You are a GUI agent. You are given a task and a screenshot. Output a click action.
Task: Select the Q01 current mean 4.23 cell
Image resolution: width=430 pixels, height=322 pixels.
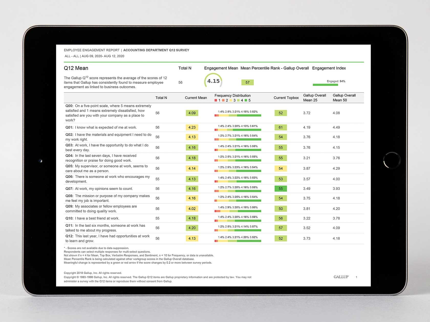pos(192,127)
